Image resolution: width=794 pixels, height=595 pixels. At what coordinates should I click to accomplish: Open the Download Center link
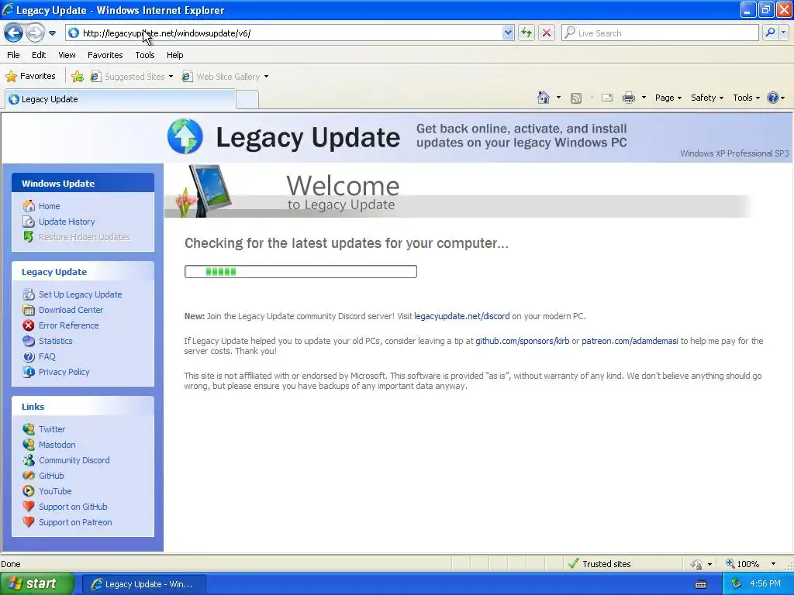pos(71,310)
